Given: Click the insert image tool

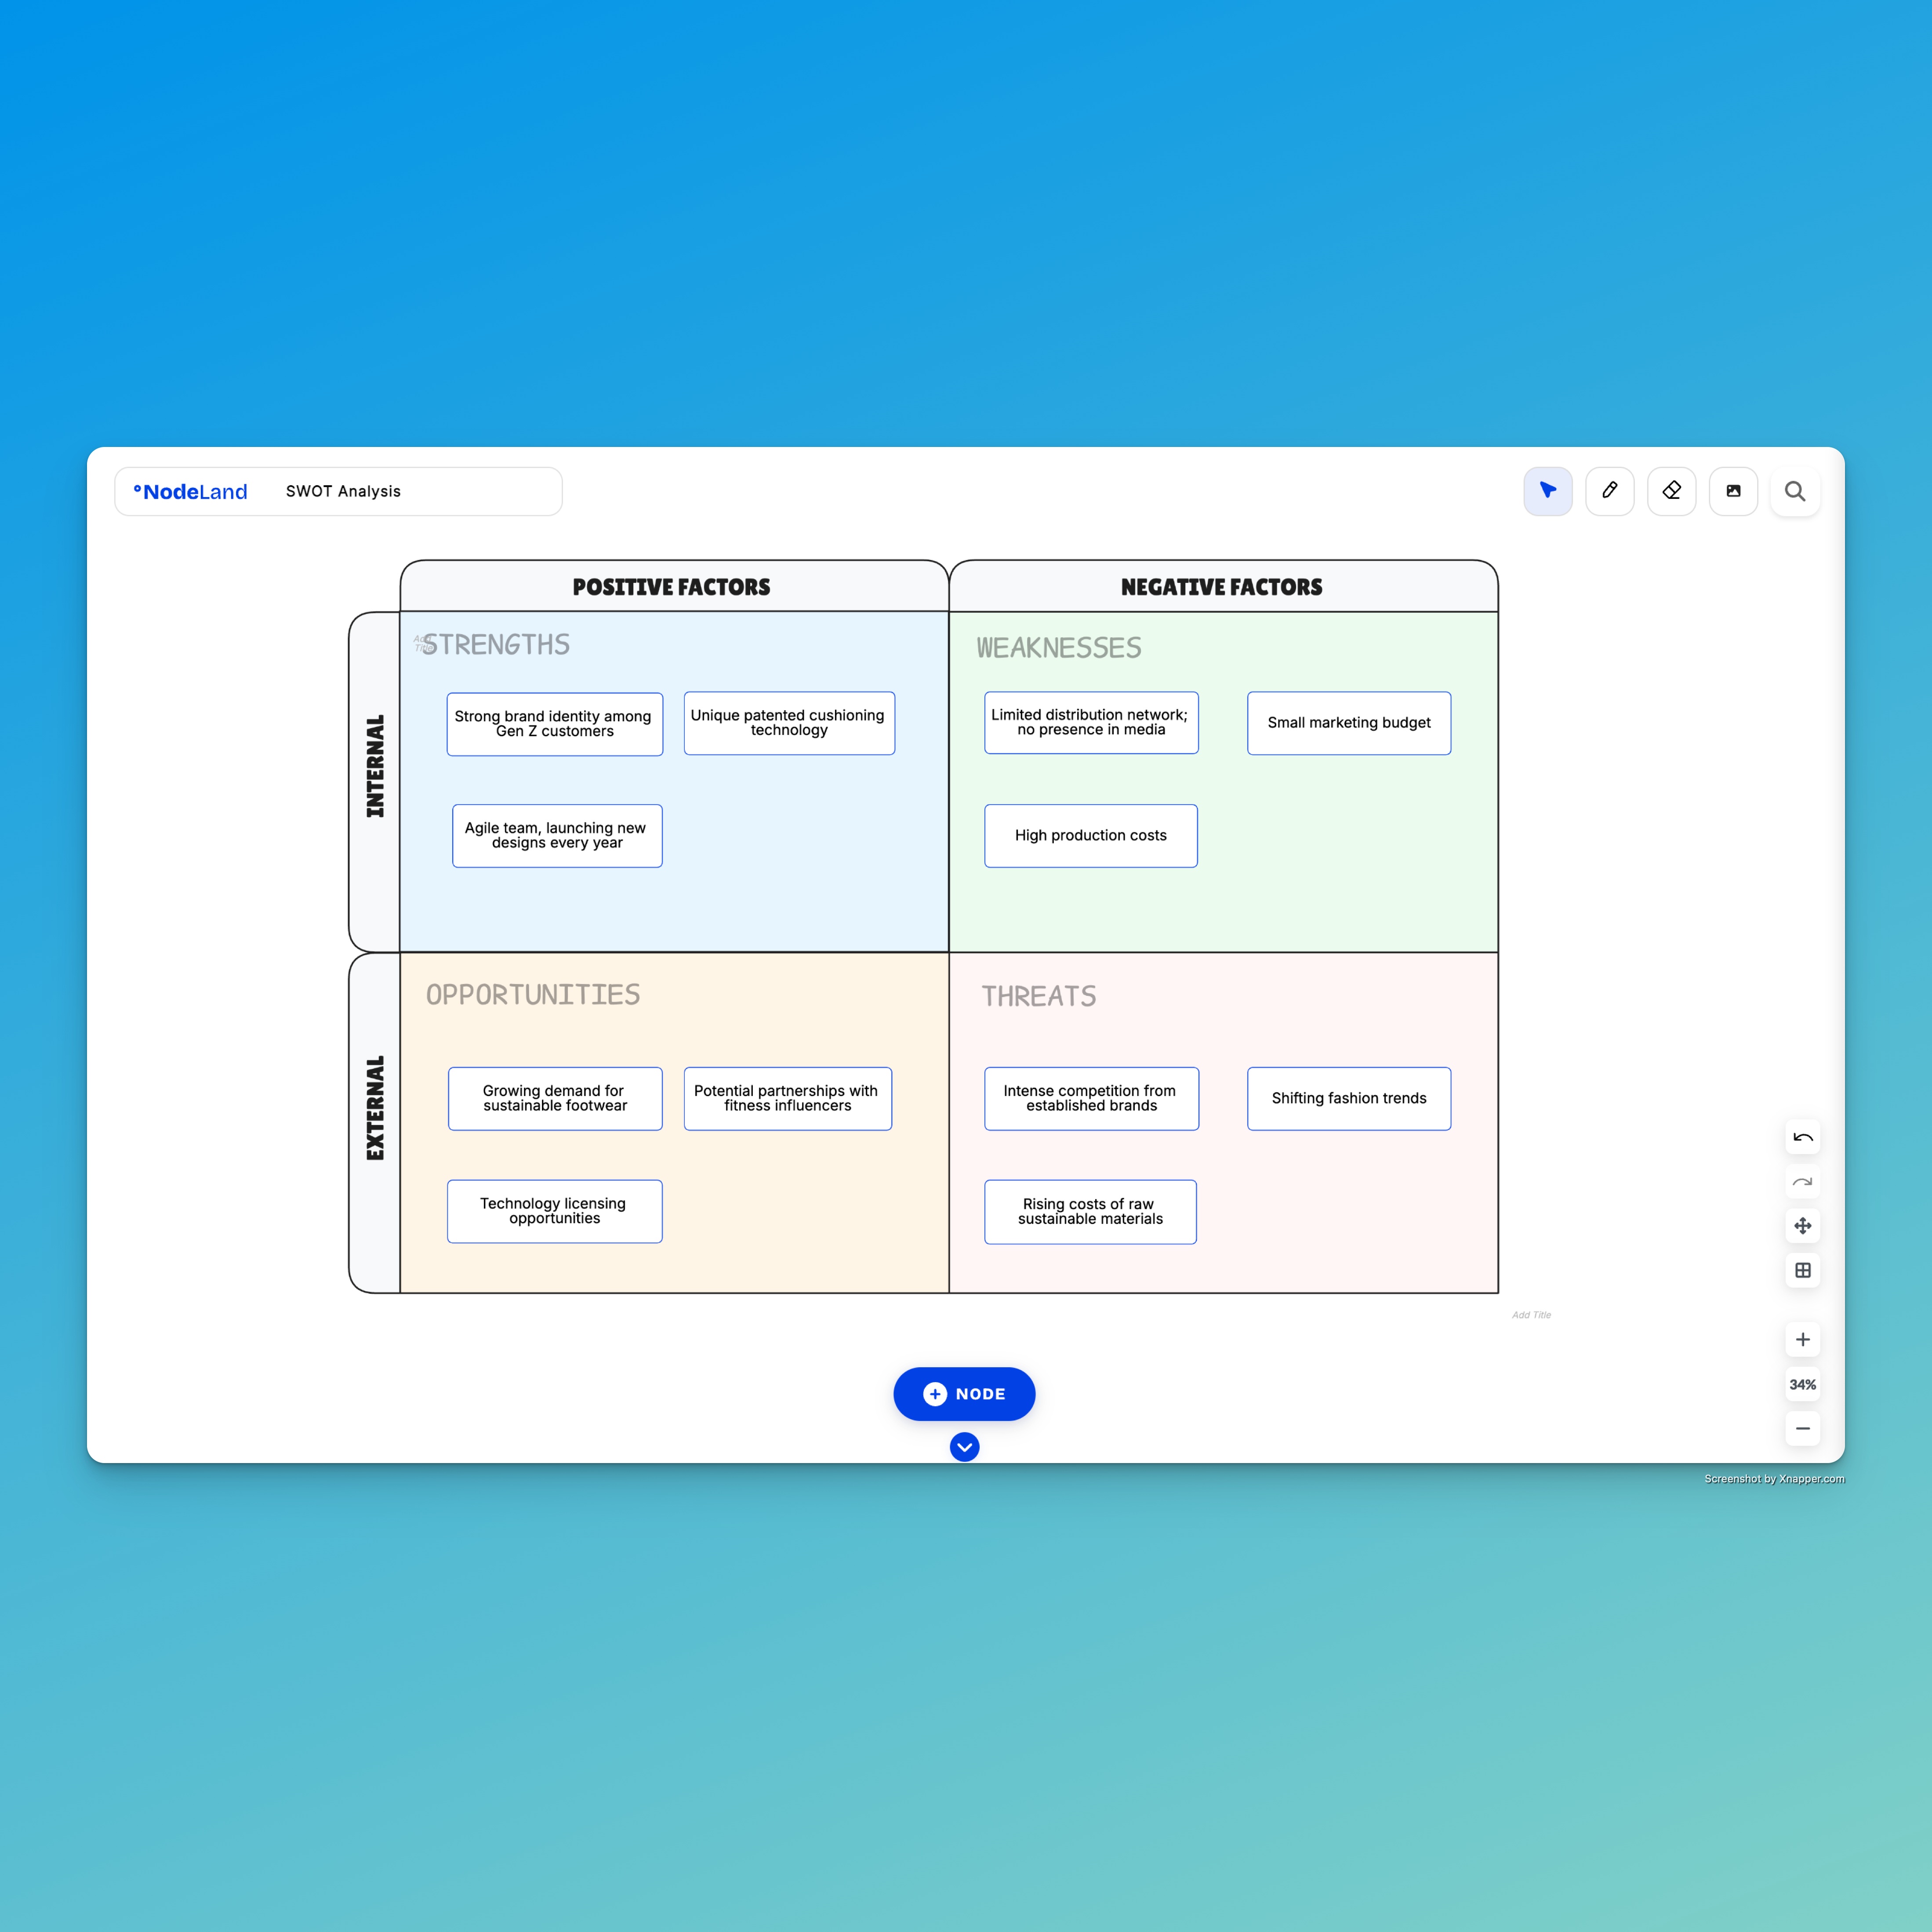Looking at the screenshot, I should click(x=1733, y=491).
